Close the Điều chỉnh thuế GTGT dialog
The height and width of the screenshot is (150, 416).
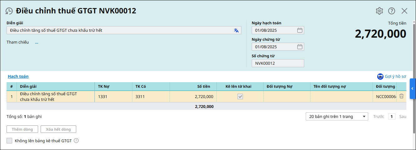(404, 11)
